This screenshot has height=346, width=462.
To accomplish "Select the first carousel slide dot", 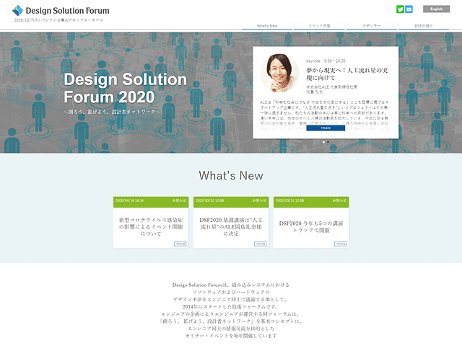I will (323, 142).
